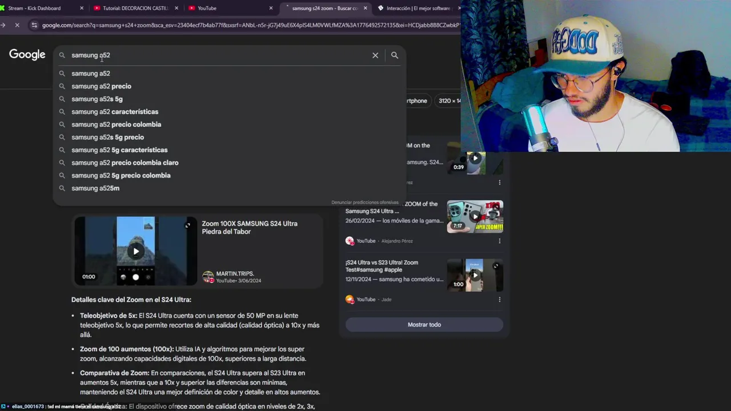Choose suggestion "samsung a52 precio"
The image size is (731, 411).
(x=101, y=86)
